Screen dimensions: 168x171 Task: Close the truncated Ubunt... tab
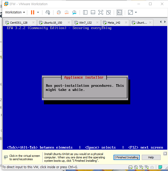150,22
